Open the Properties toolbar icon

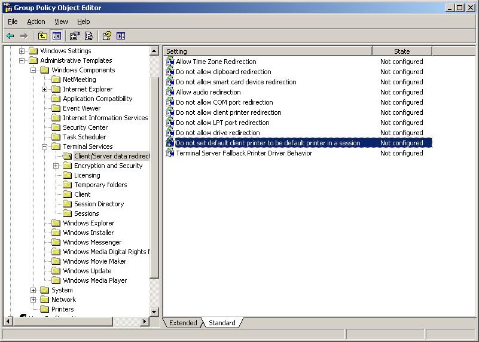pos(75,36)
